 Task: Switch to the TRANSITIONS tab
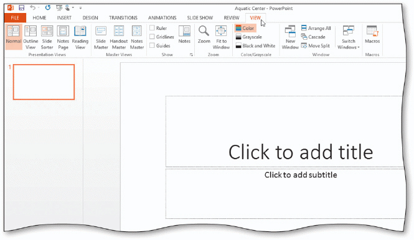pos(123,18)
